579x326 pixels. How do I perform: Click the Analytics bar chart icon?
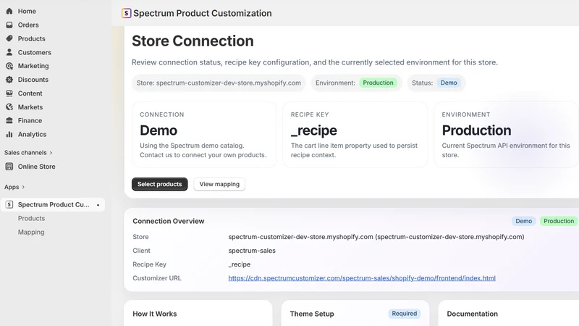pos(9,134)
